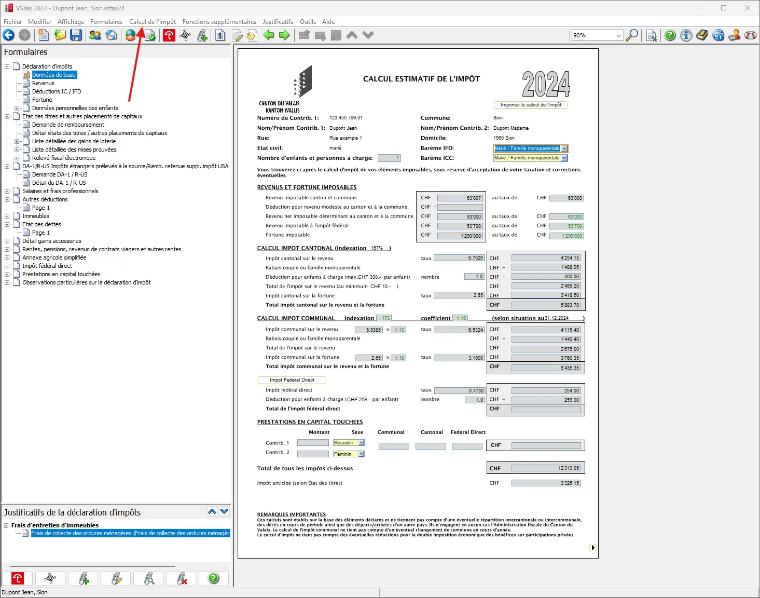This screenshot has width=760, height=598.
Task: Open the Calcul de l'impôt menu
Action: 153,22
